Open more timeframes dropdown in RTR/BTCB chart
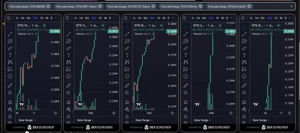The height and width of the screenshot is (133, 300). [x=173, y=18]
